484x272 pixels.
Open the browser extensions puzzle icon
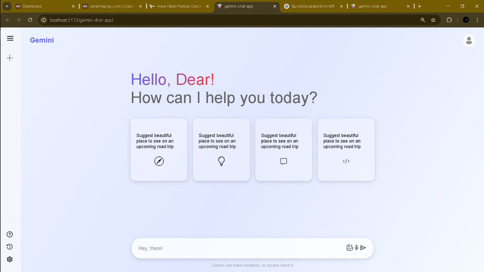[x=449, y=20]
